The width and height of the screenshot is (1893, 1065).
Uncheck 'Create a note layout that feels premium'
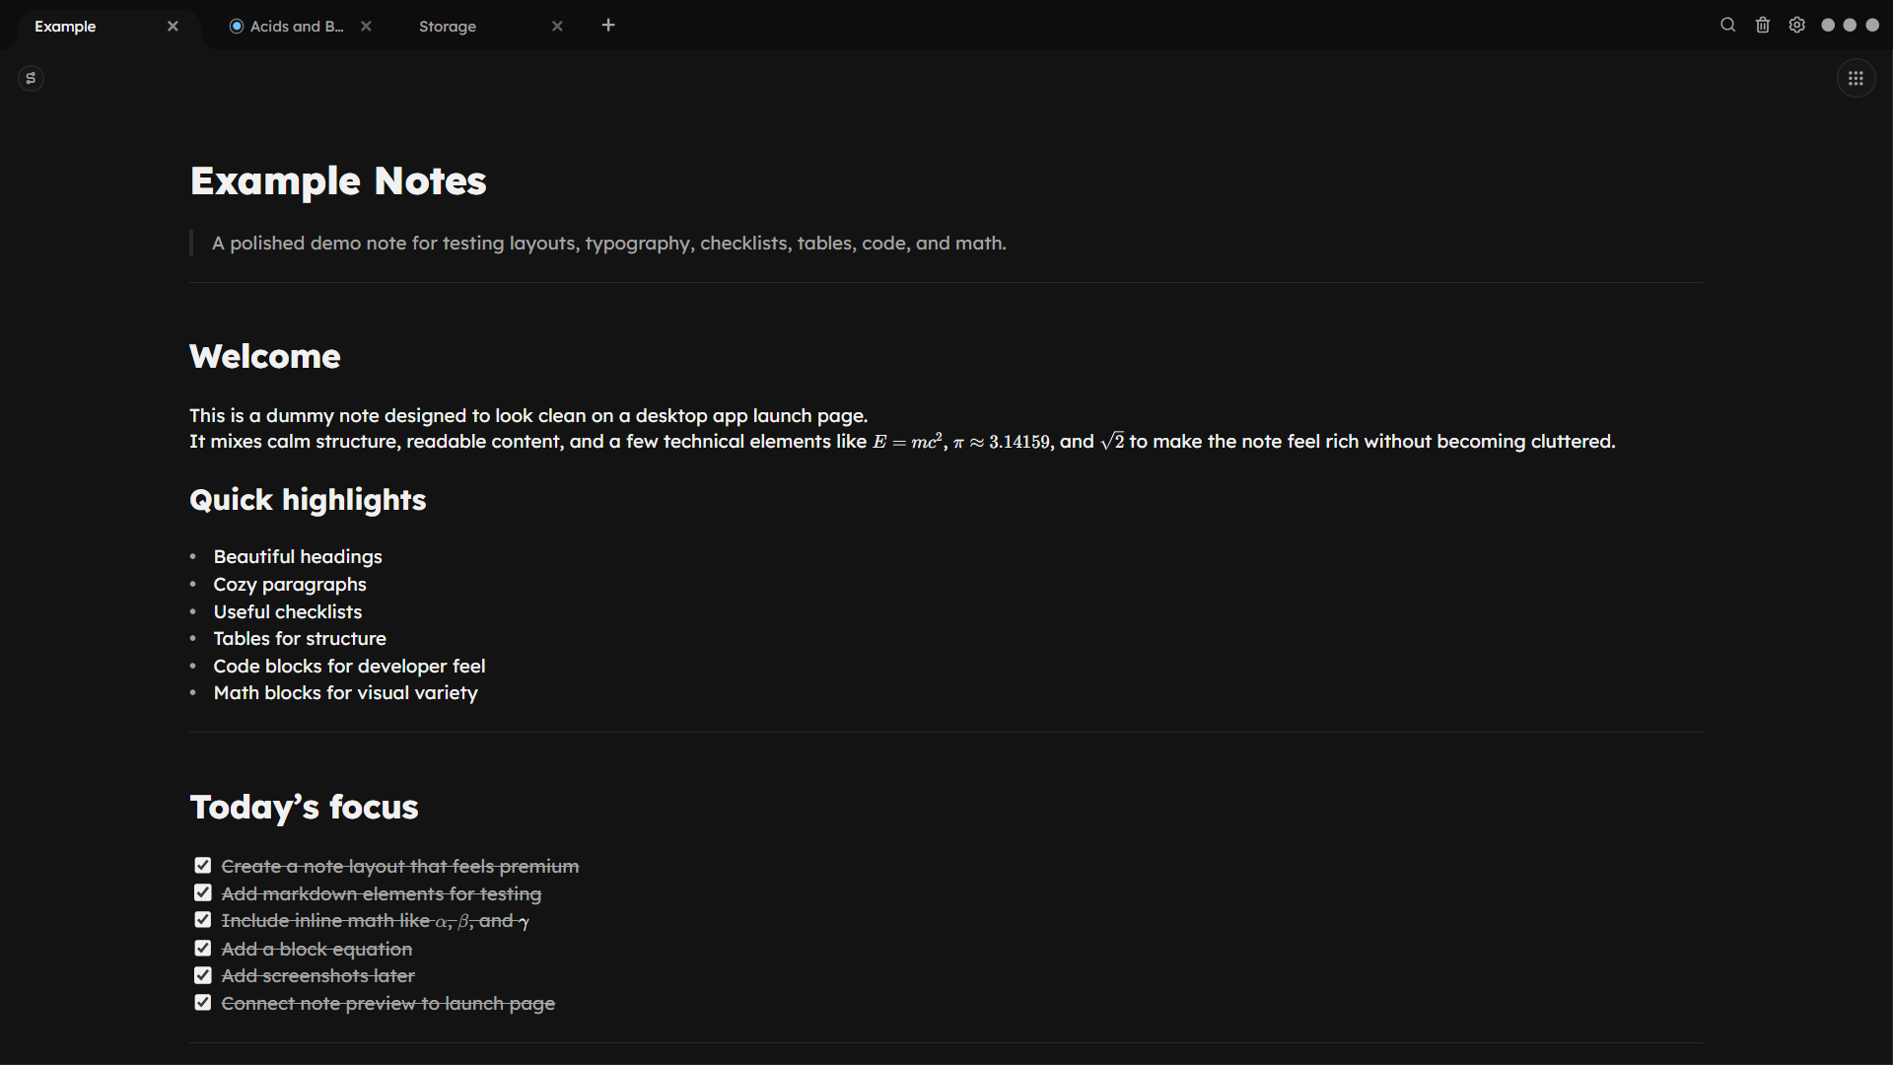pos(203,865)
